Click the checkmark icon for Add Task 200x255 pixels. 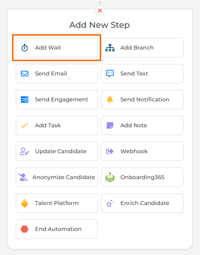tap(25, 125)
